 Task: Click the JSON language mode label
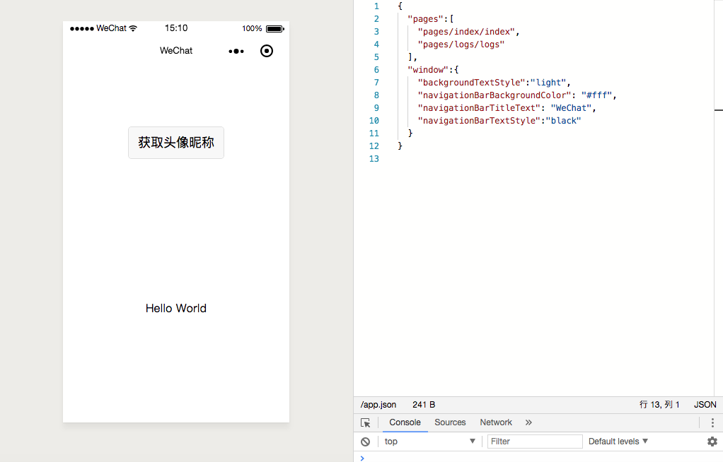coord(705,404)
